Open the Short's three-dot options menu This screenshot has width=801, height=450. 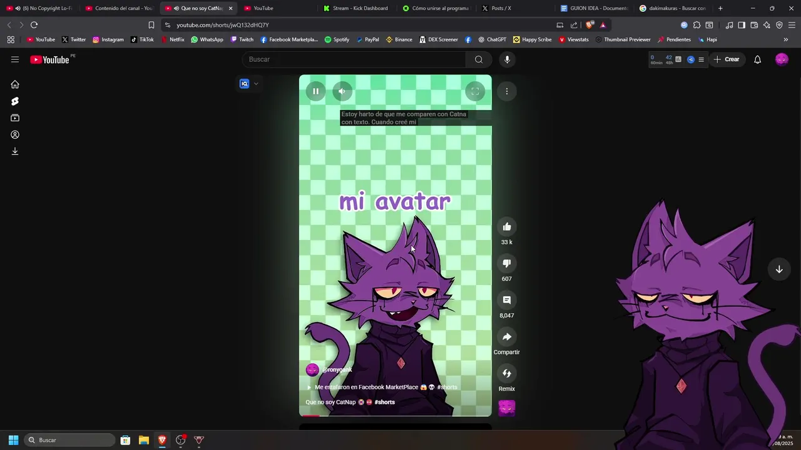[507, 91]
